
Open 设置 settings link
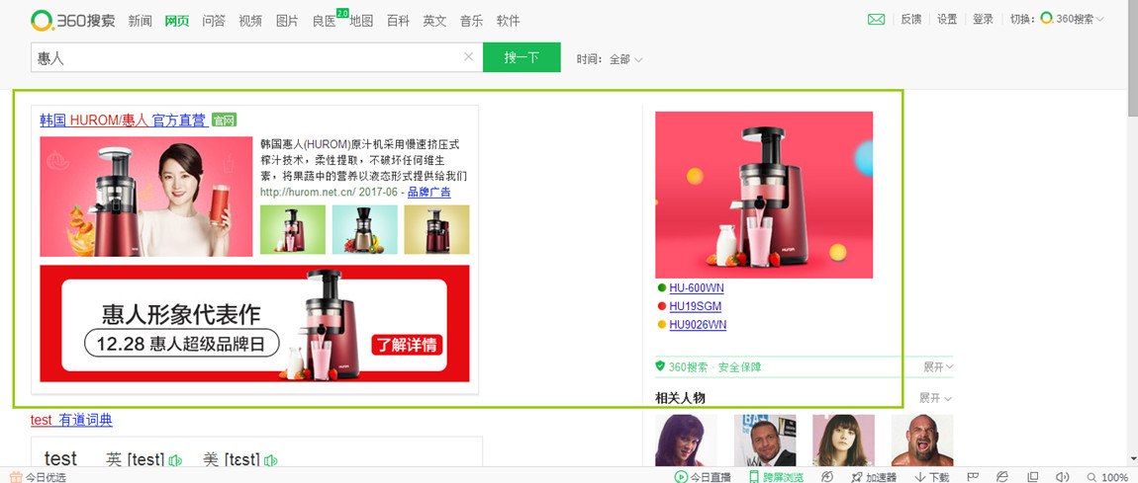pos(947,20)
